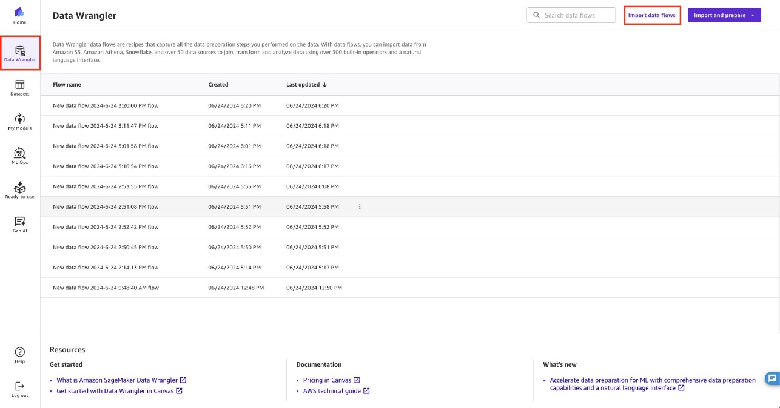Open Ready-to-use models in the sidebar
Viewport: 780px width, 408px height.
(x=20, y=190)
